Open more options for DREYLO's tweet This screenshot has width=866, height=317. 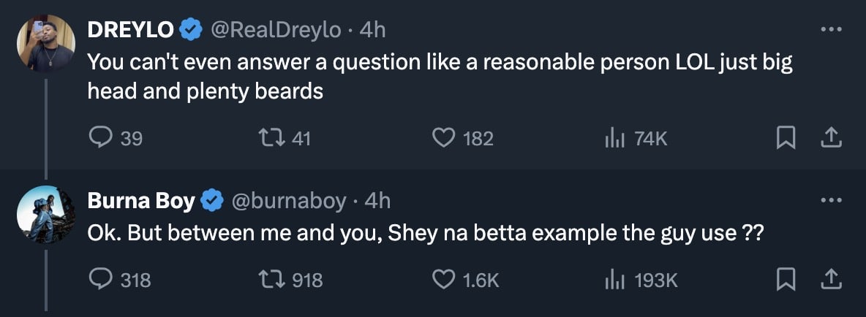pyautogui.click(x=831, y=29)
